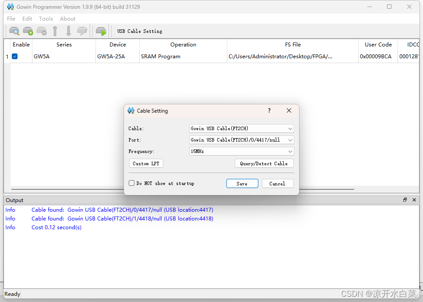423x302 pixels.
Task: Float the Output panel
Action: (405, 200)
